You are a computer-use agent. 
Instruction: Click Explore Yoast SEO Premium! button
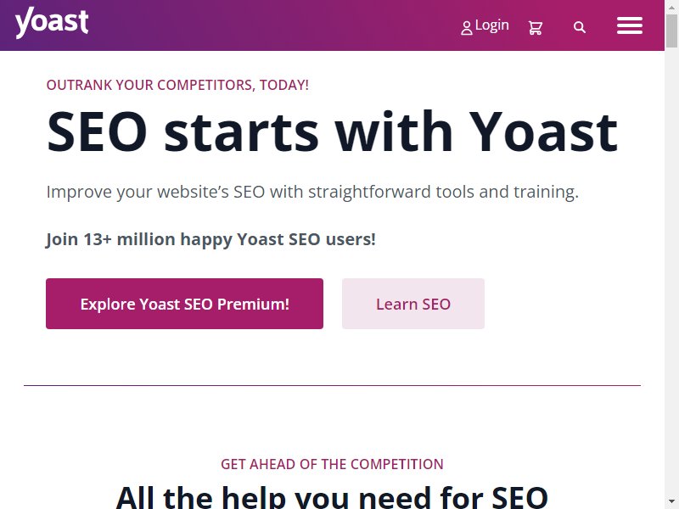point(184,304)
